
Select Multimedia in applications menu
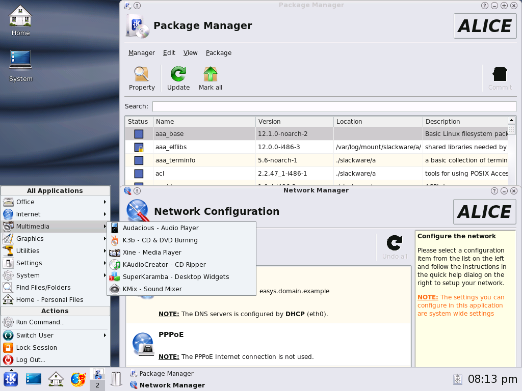coord(55,227)
